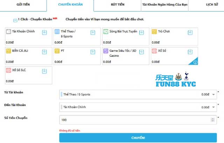The height and width of the screenshot is (143, 224).
Task: Open the Từ Tài khoản dropdown
Action: point(138,94)
